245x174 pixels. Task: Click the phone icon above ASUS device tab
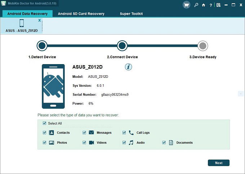22,23
